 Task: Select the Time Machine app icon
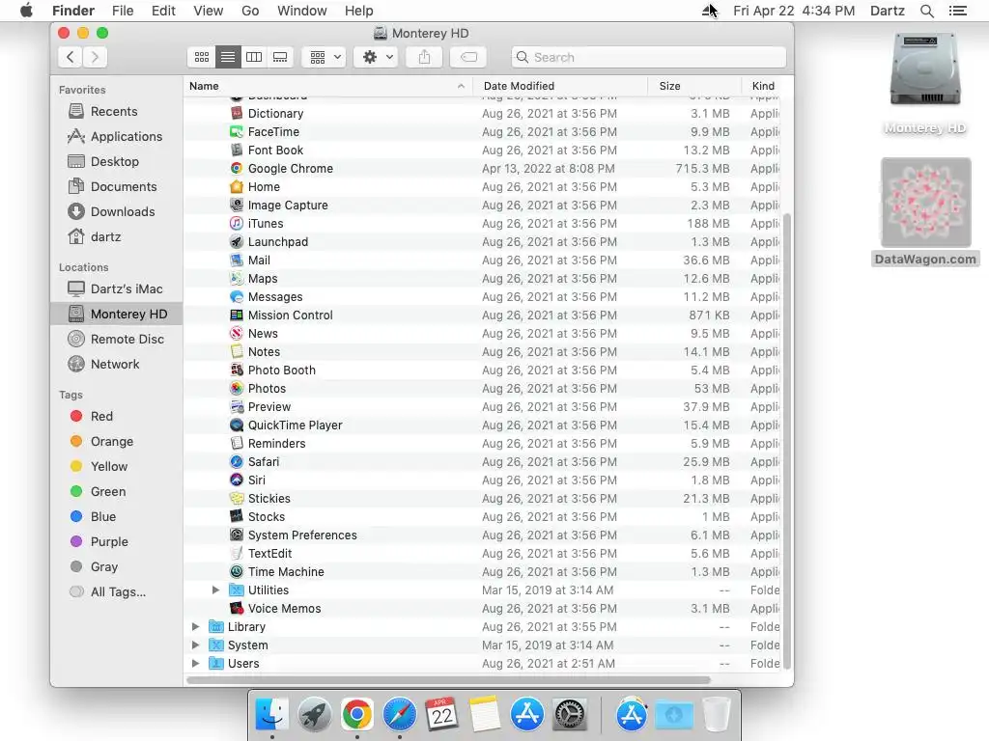click(237, 571)
